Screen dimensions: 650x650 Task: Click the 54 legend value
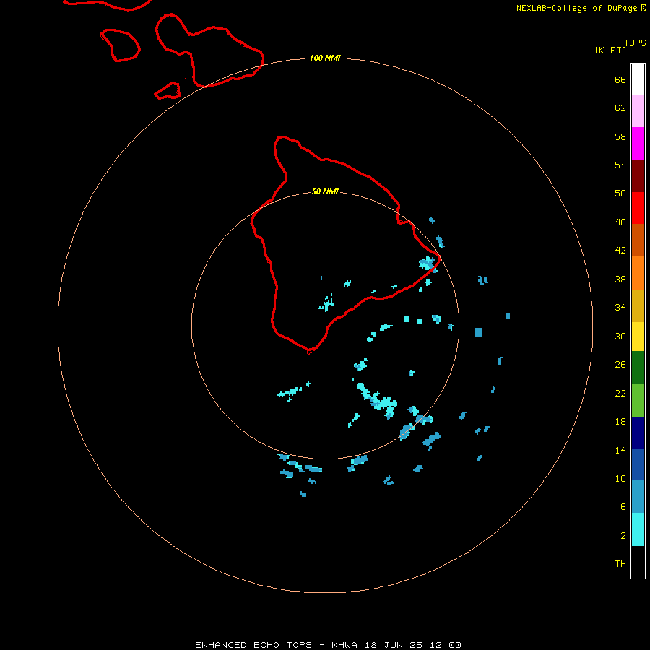click(620, 165)
